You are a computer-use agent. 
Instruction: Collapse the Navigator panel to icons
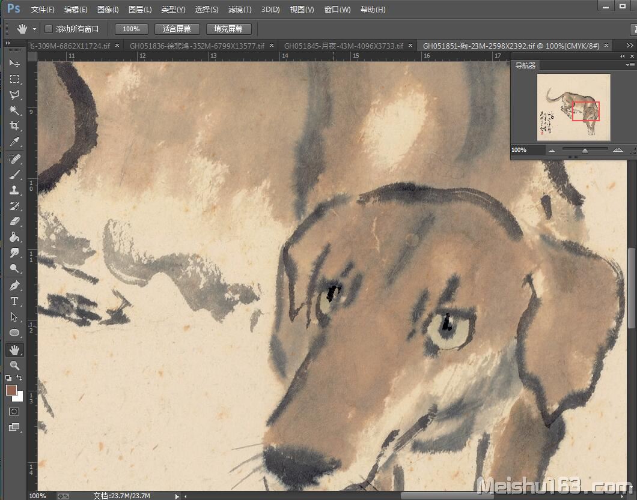[x=623, y=56]
